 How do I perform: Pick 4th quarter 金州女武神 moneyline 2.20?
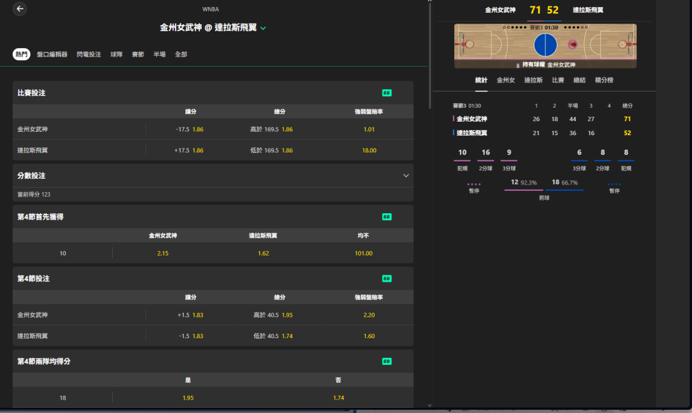[x=369, y=315]
